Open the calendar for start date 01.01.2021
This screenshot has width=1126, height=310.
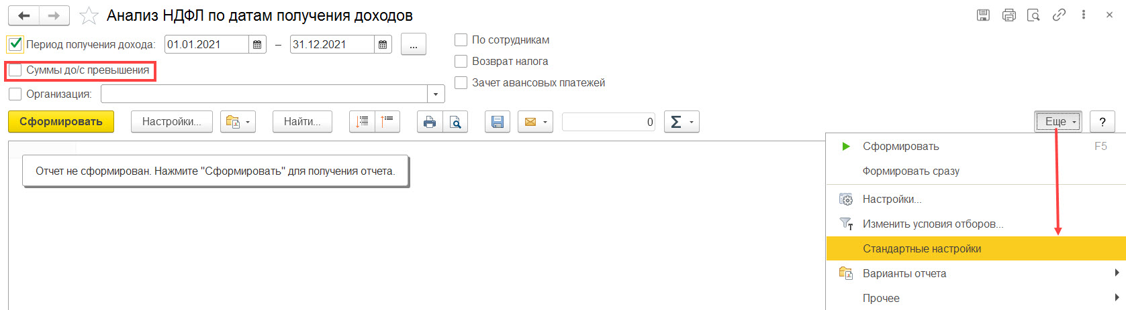pyautogui.click(x=258, y=45)
